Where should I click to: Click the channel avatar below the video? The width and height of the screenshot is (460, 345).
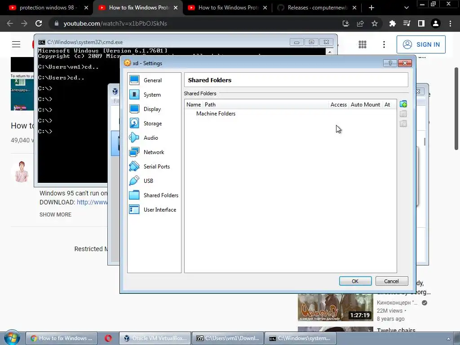[x=22, y=172]
